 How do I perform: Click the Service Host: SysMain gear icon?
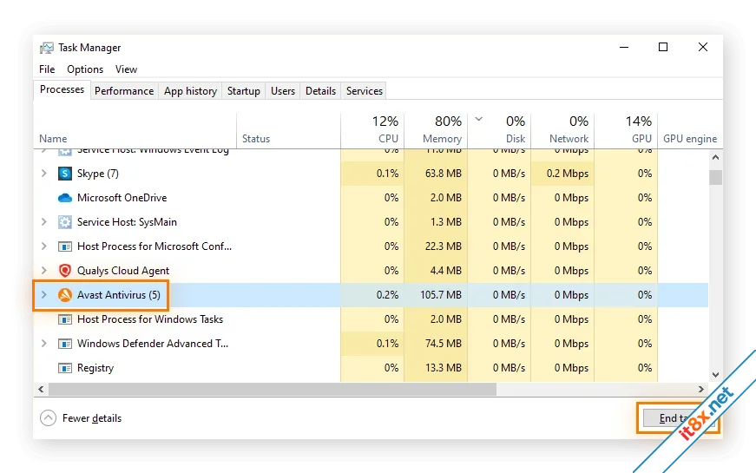[64, 222]
